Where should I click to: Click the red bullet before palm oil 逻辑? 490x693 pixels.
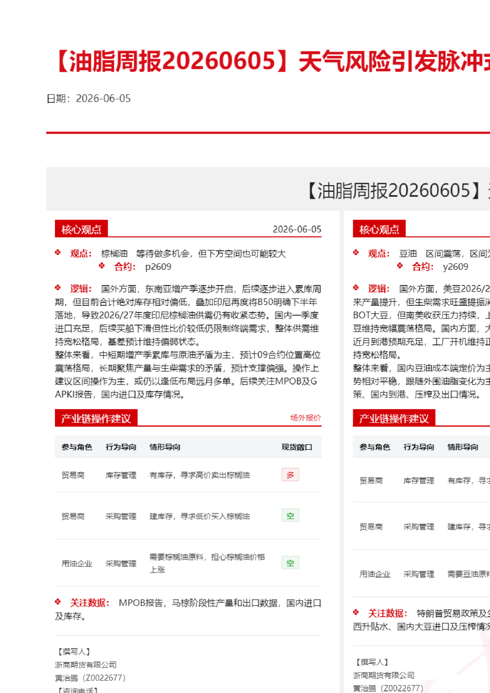point(58,288)
